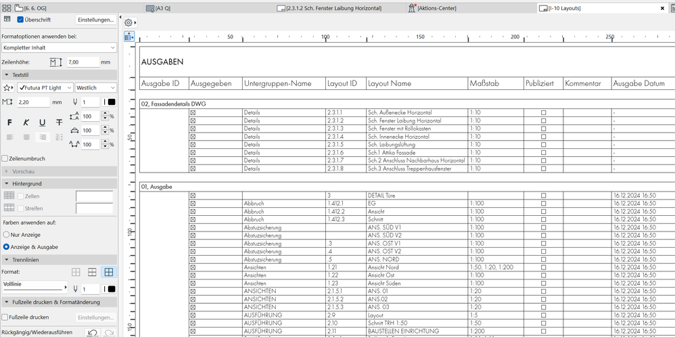Image resolution: width=675 pixels, height=337 pixels.
Task: Expand the Vorschau section
Action: point(59,171)
